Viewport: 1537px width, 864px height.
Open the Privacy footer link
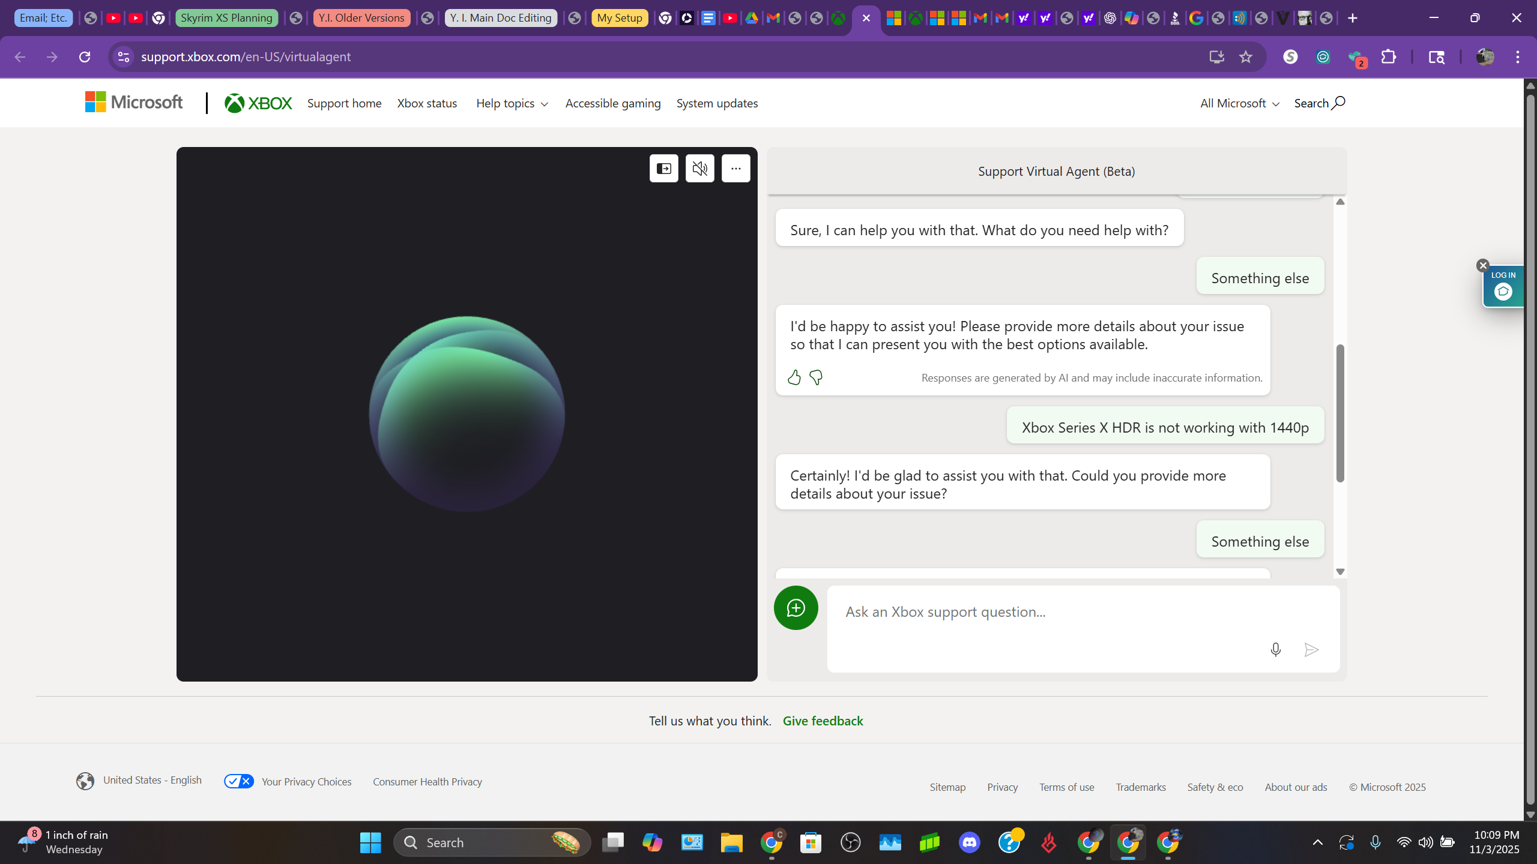(1003, 787)
